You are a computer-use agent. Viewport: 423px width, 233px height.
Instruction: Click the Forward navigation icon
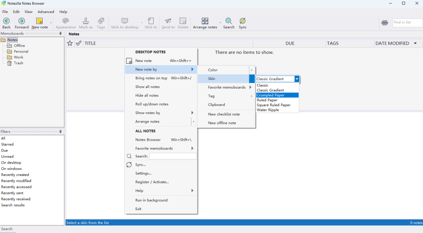pyautogui.click(x=22, y=21)
